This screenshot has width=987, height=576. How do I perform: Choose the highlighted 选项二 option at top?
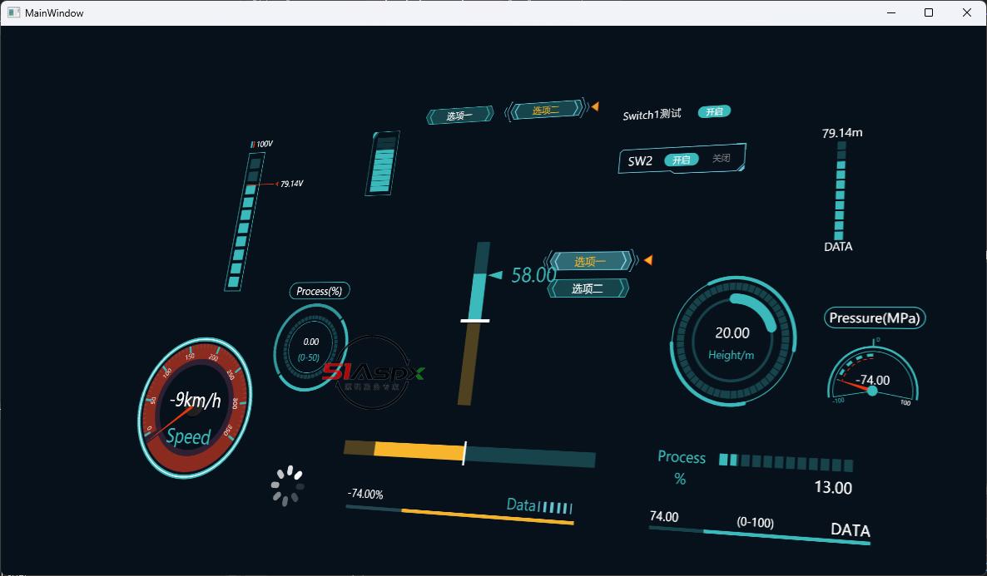[546, 111]
